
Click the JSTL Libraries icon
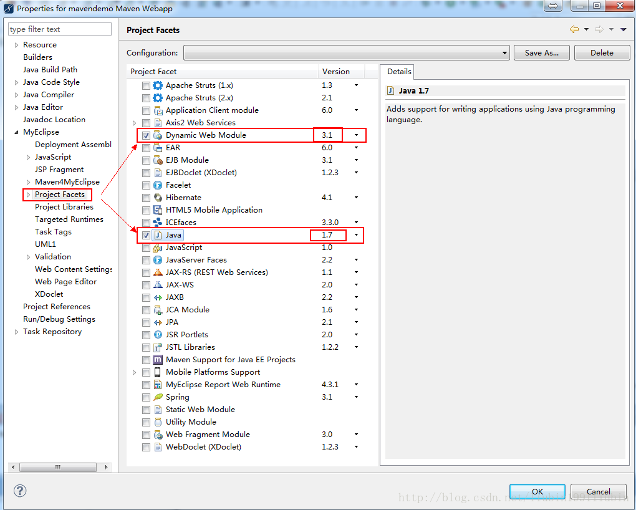pyautogui.click(x=158, y=348)
